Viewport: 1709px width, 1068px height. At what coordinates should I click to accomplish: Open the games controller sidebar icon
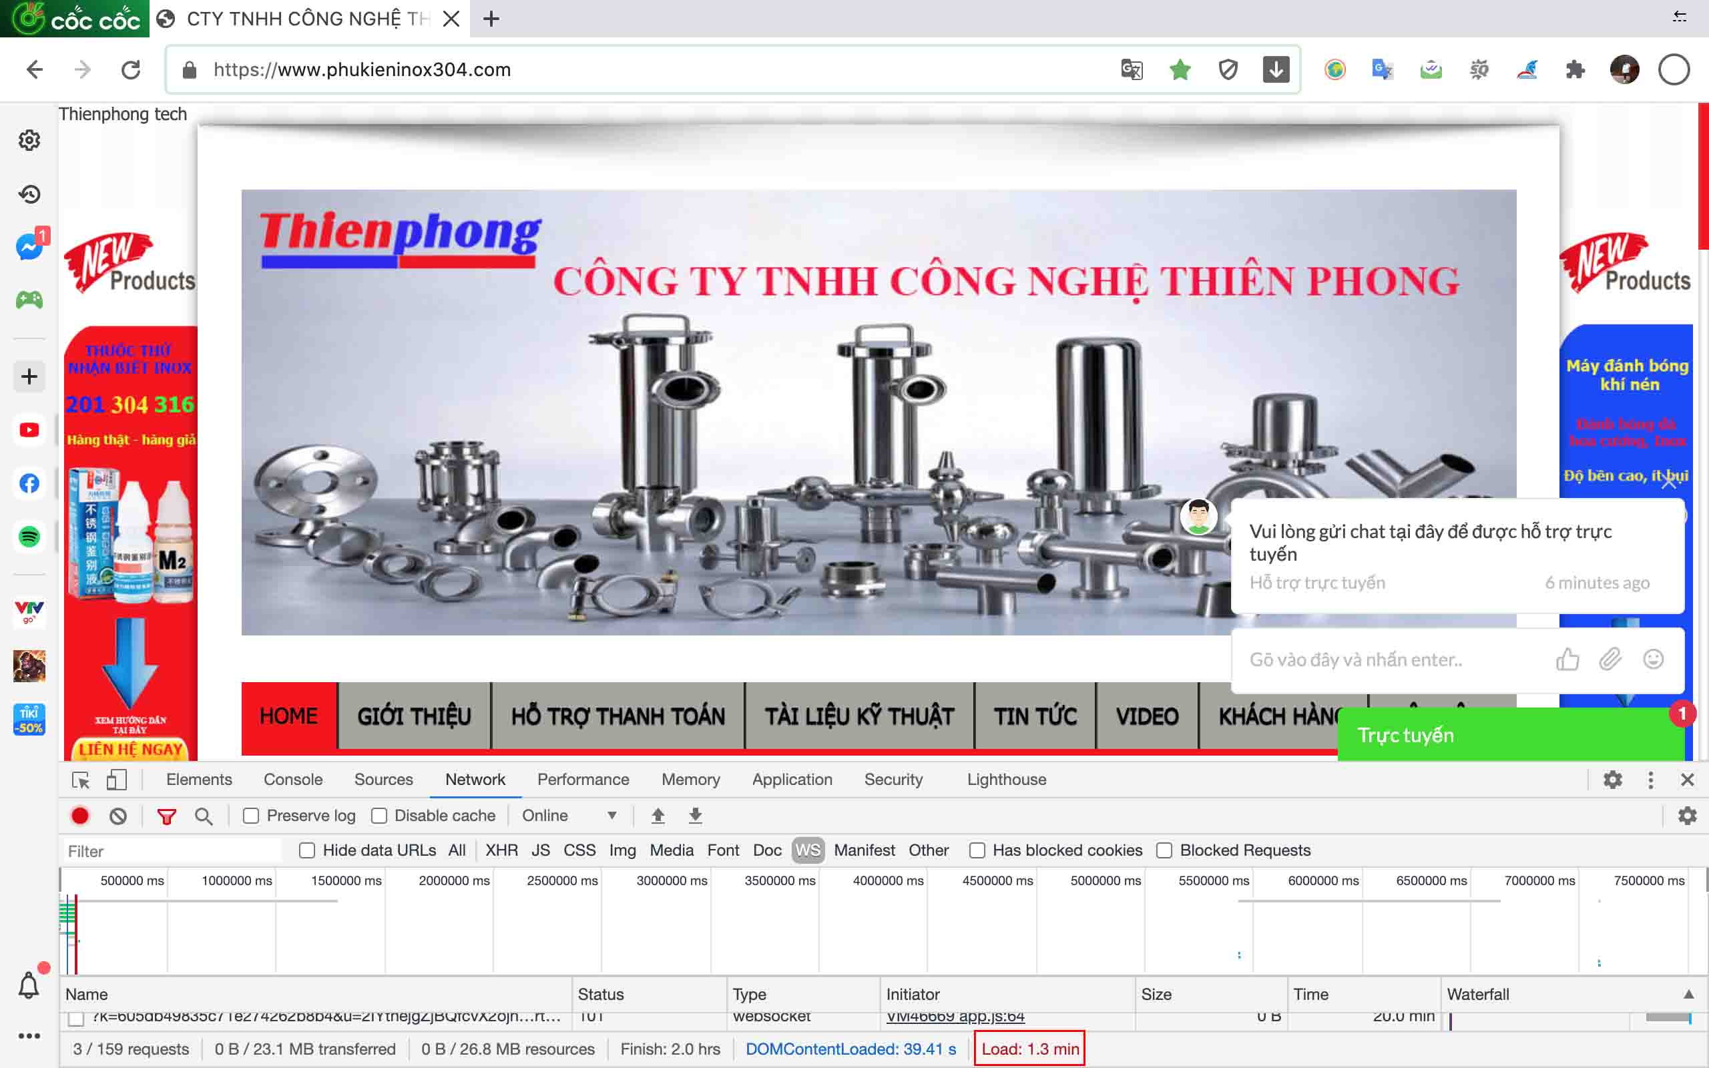pyautogui.click(x=29, y=300)
